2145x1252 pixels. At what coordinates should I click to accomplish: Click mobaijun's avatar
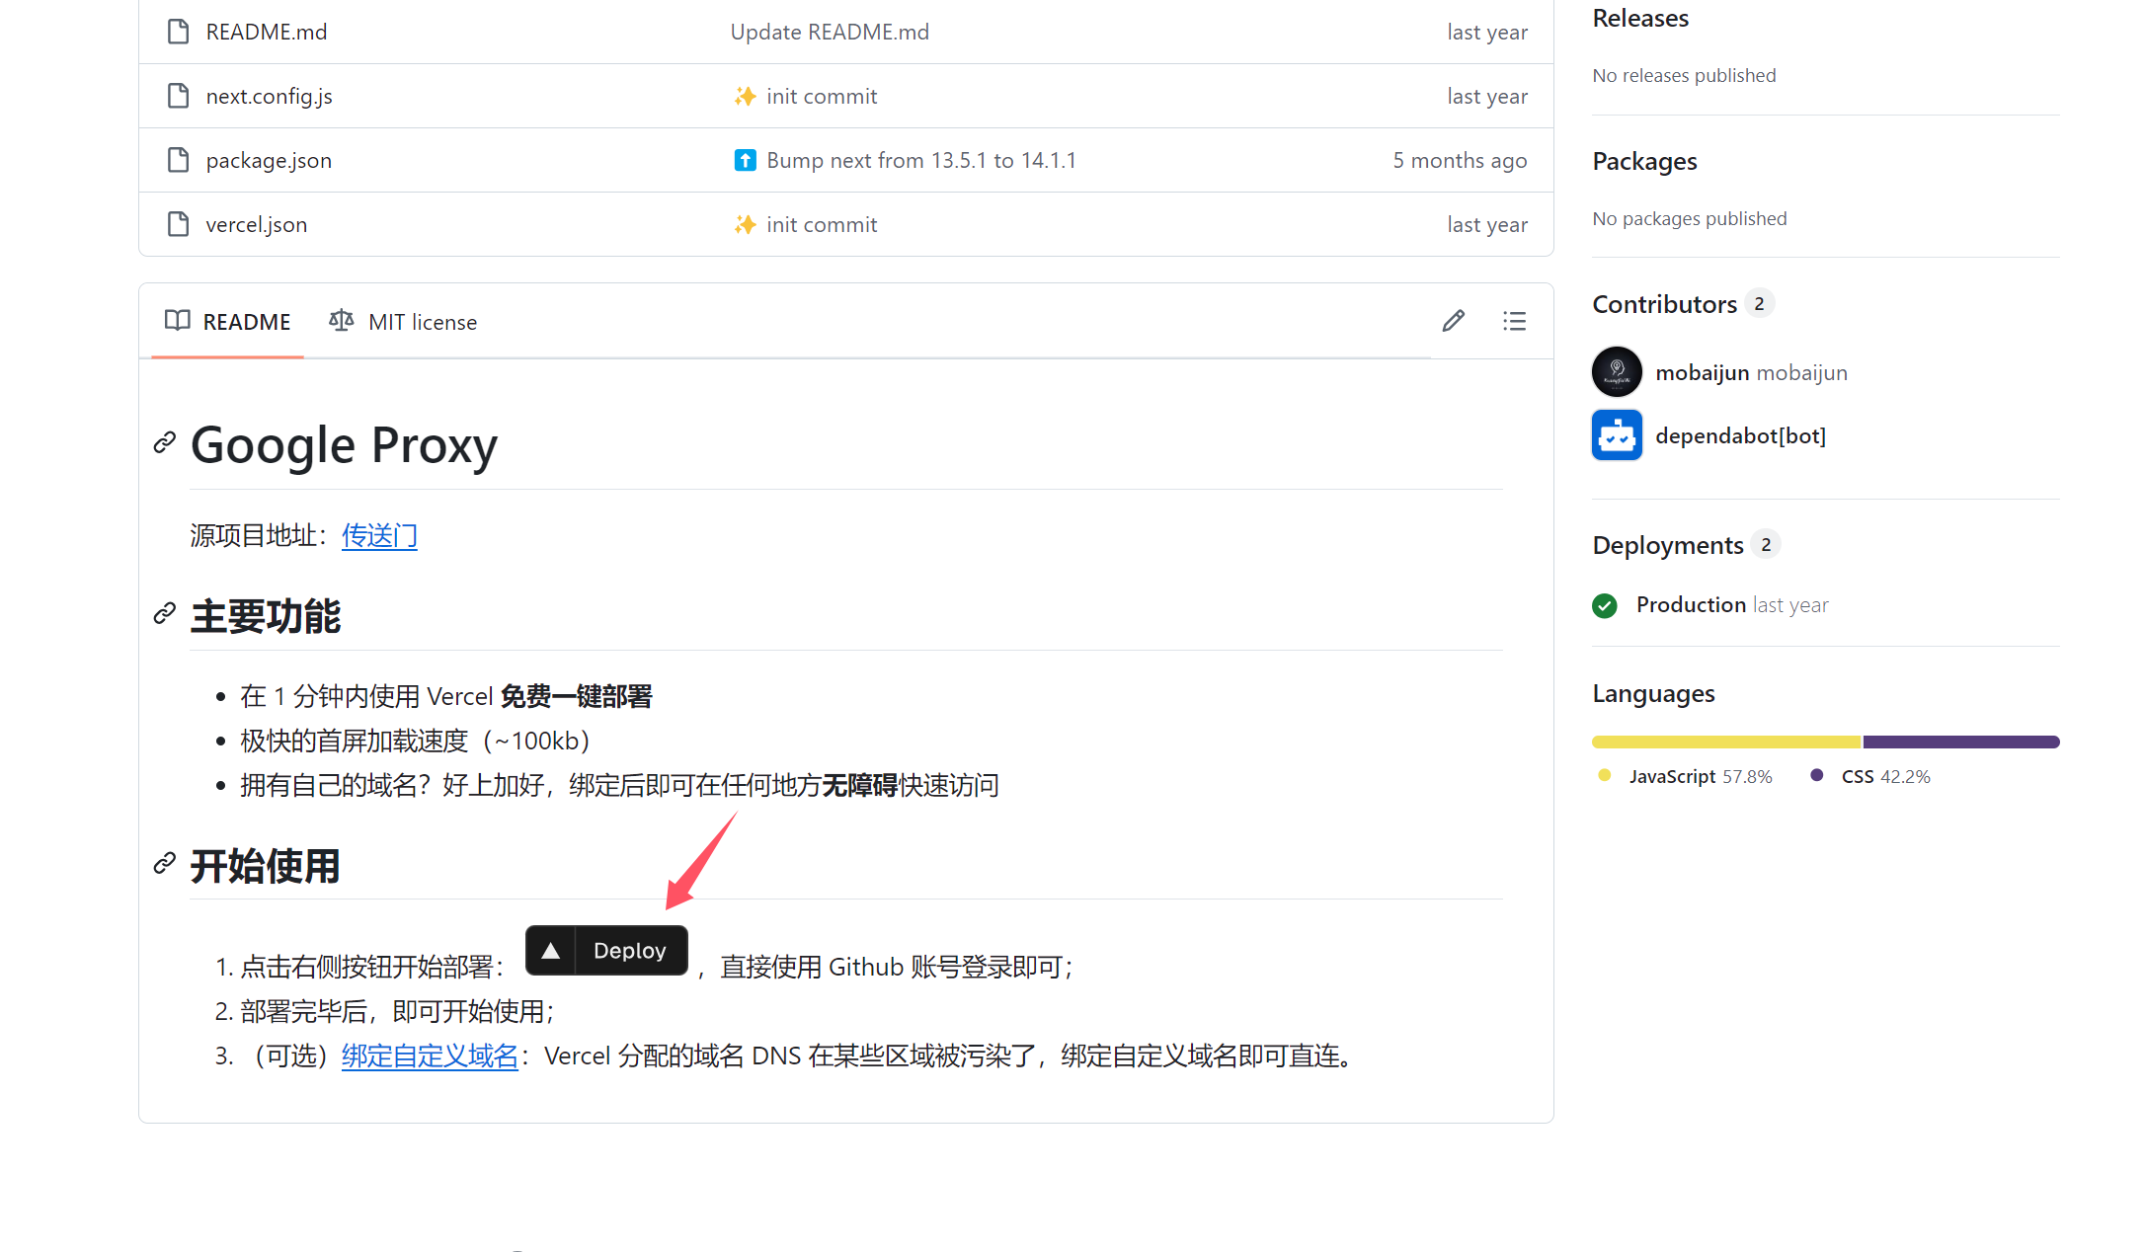point(1617,372)
